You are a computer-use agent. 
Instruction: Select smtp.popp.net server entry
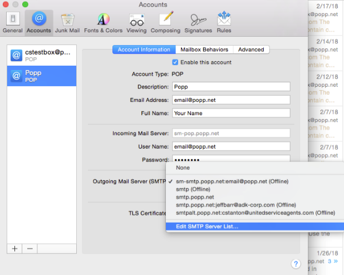[x=255, y=197]
